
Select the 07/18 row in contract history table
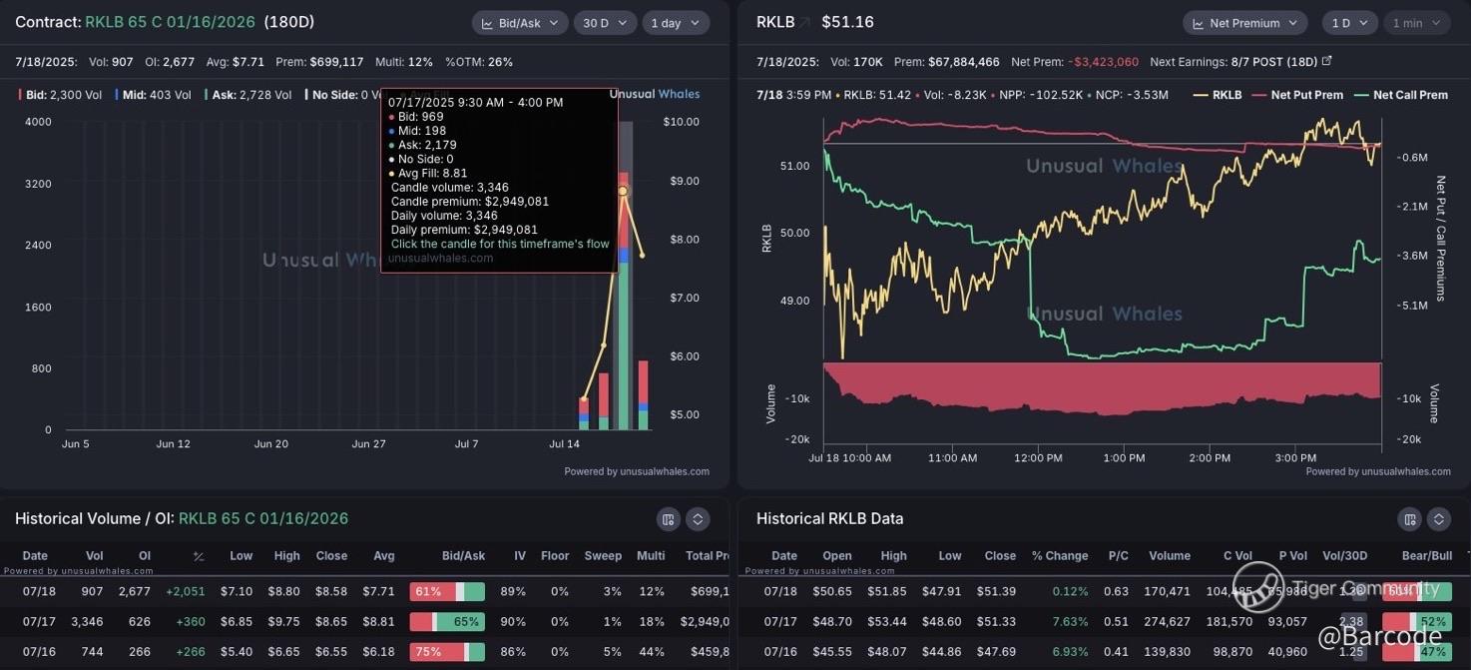tap(364, 592)
